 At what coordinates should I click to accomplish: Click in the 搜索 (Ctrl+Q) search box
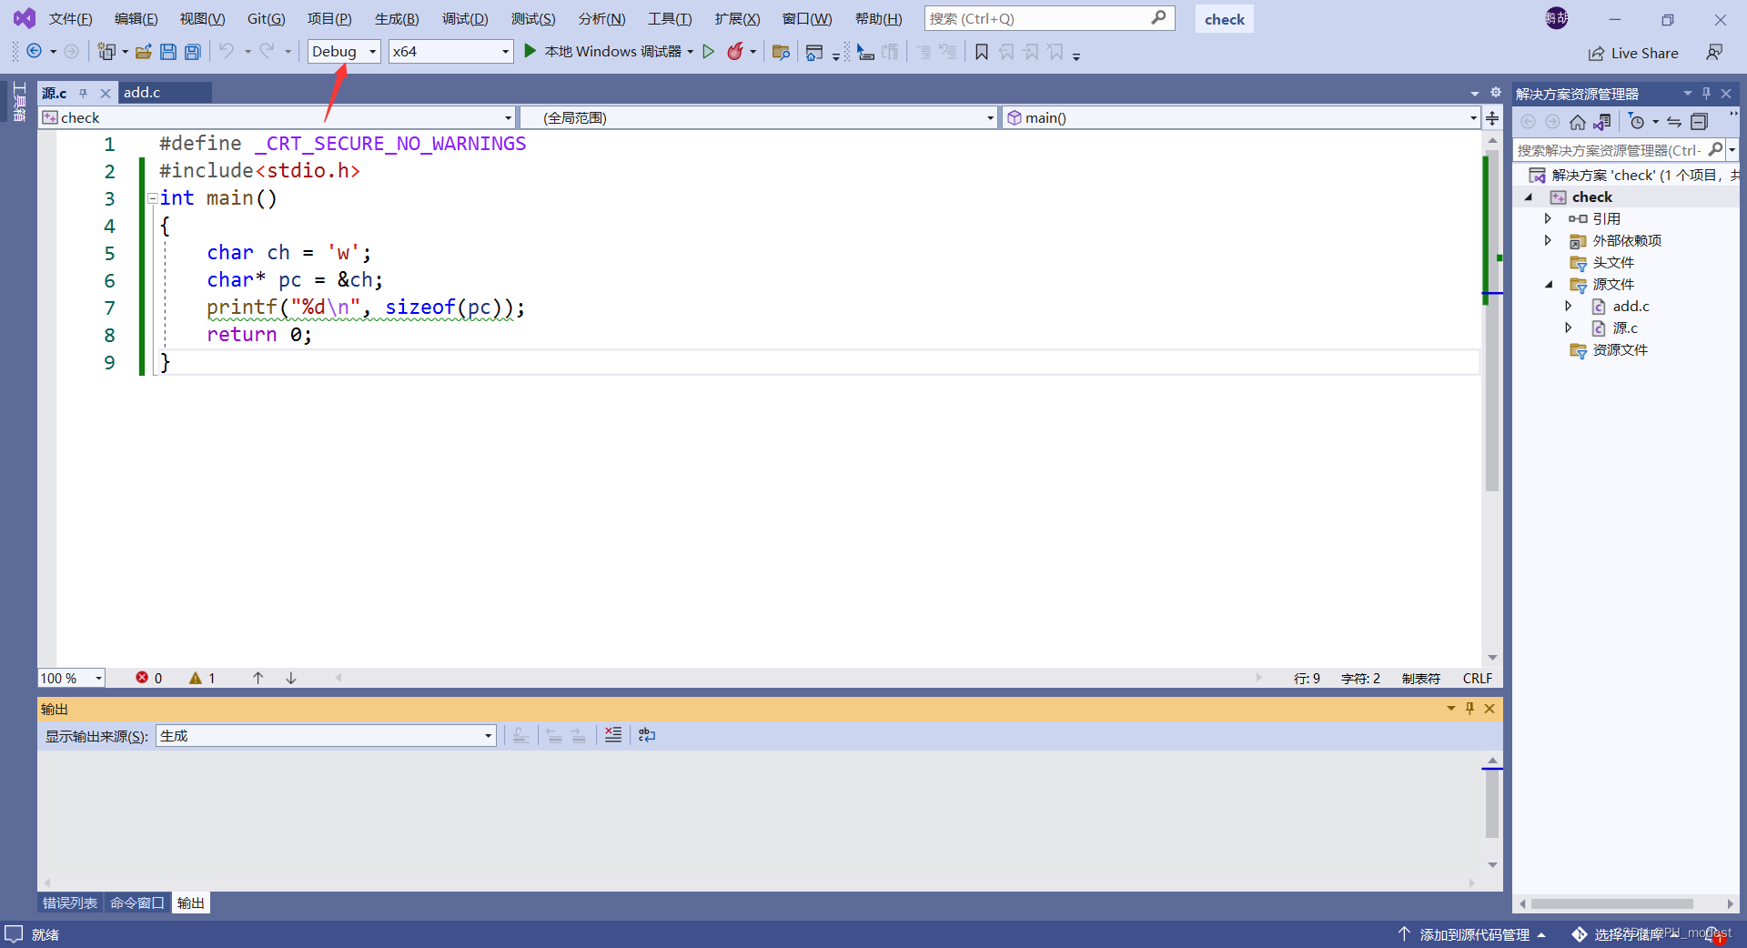click(1049, 18)
